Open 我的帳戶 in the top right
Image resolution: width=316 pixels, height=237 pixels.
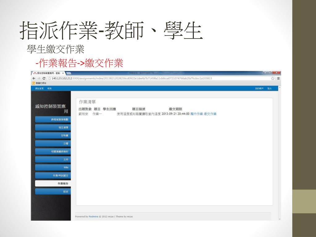pyautogui.click(x=259, y=89)
